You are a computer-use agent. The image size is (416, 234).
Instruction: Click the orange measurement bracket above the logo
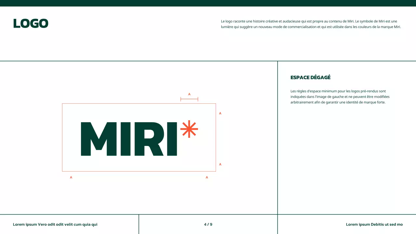point(189,99)
